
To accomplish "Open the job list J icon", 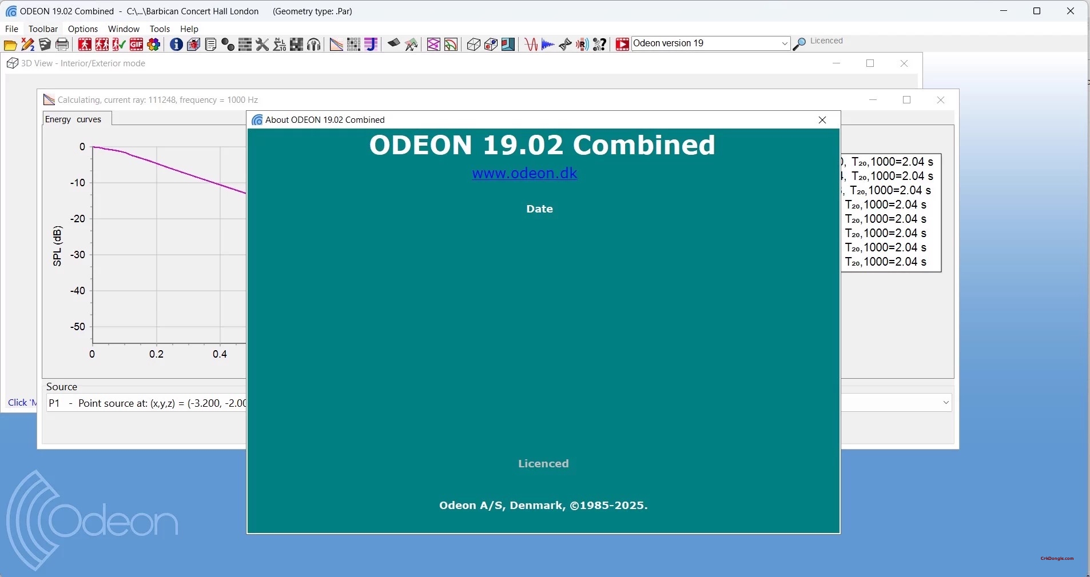I will (x=372, y=45).
